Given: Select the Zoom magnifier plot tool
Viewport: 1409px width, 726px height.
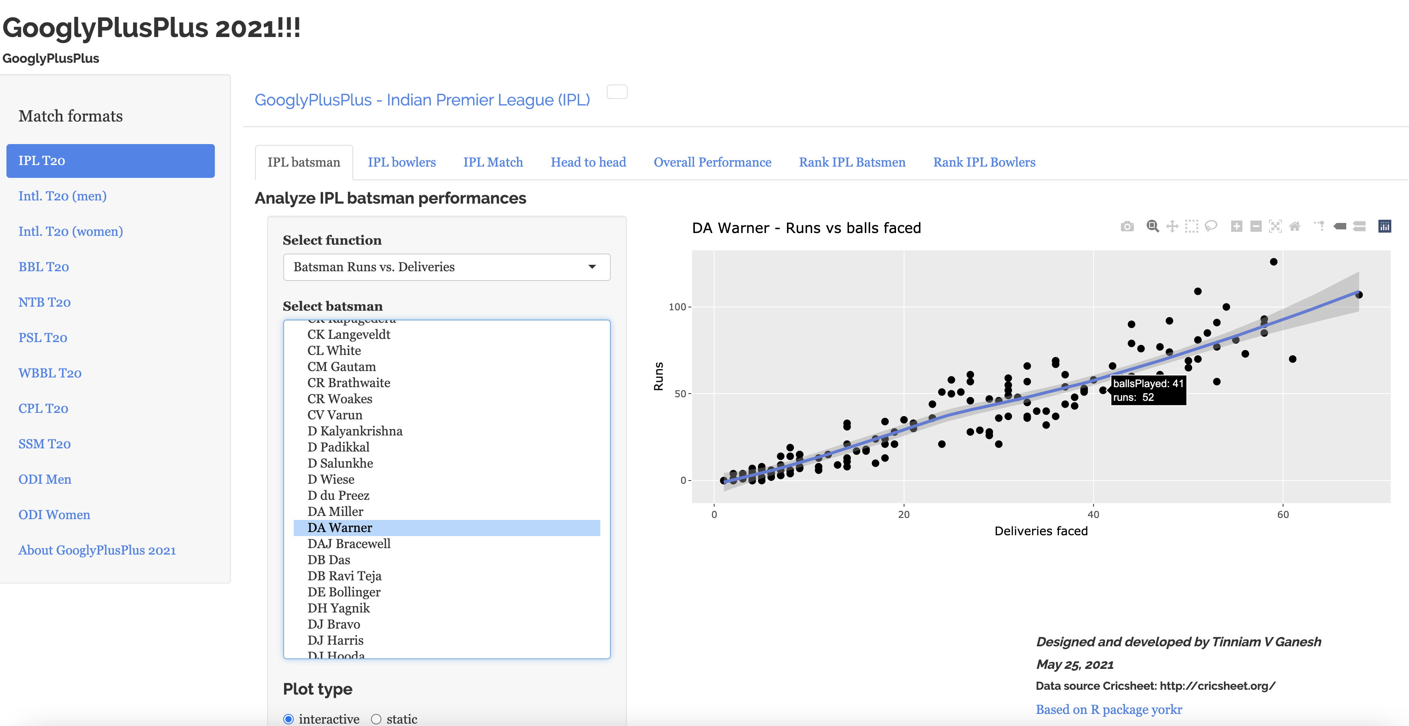Looking at the screenshot, I should point(1152,227).
